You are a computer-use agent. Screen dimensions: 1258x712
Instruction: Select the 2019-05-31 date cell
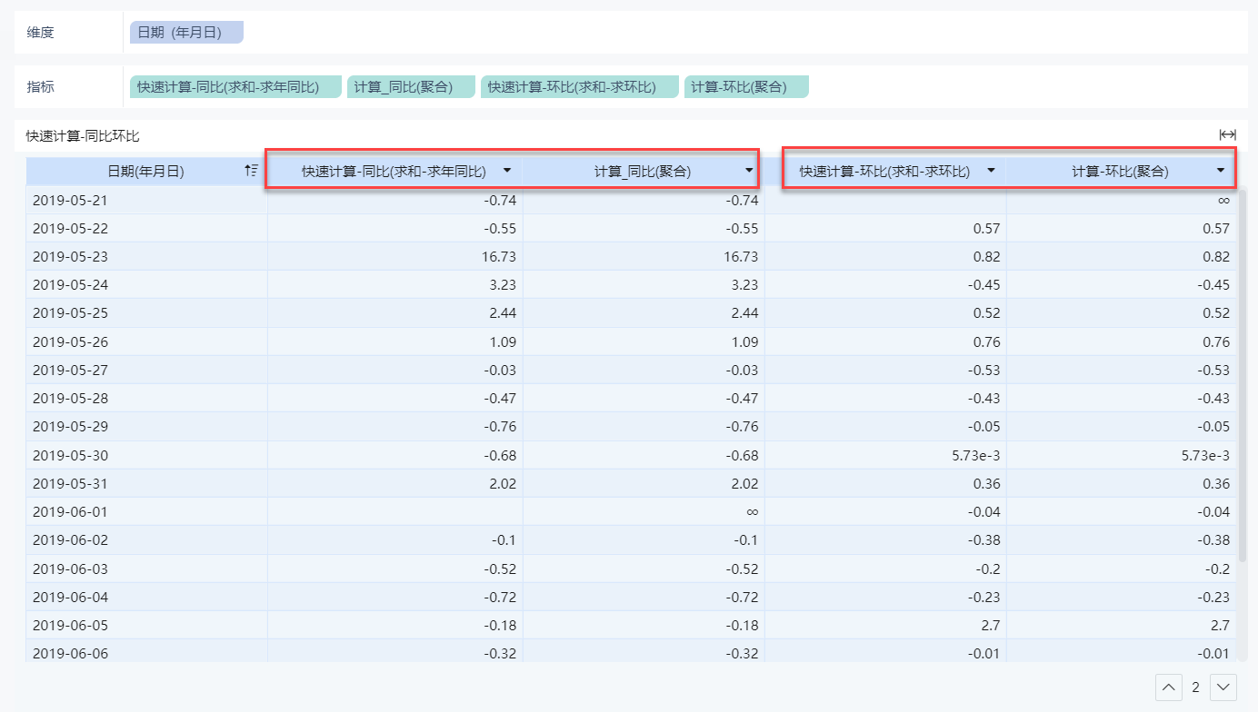(147, 483)
